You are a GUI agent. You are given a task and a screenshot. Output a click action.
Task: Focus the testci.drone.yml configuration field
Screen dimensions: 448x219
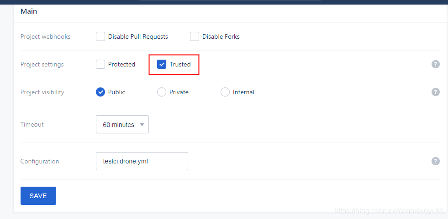tap(142, 161)
